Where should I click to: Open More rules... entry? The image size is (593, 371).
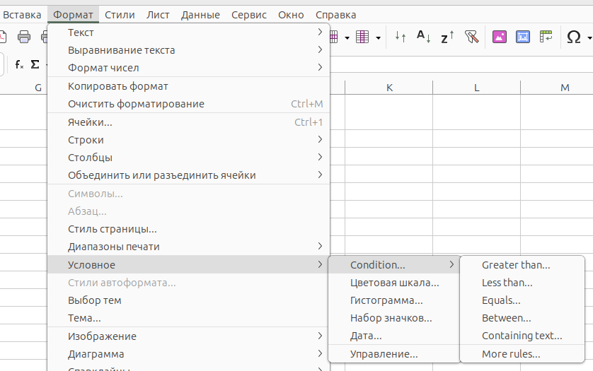tap(522, 354)
